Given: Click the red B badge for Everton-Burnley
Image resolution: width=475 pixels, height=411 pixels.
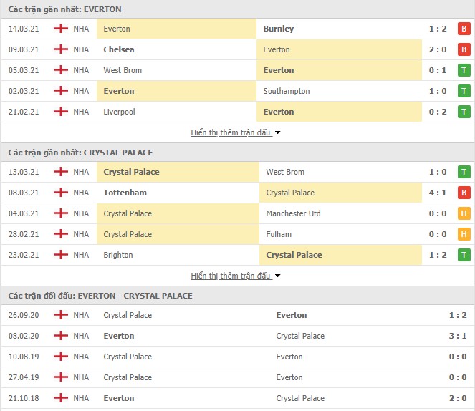Looking at the screenshot, I should (x=464, y=29).
